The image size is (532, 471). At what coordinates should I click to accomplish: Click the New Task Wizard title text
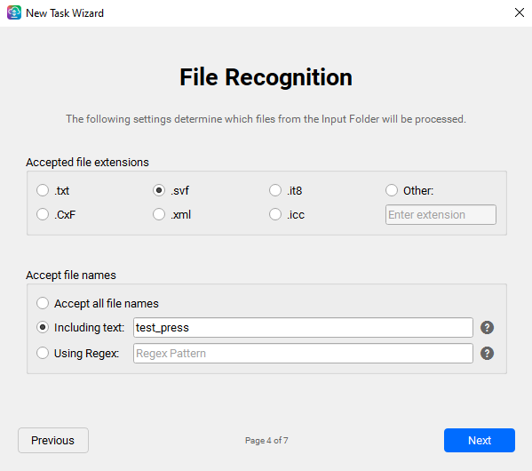point(65,13)
